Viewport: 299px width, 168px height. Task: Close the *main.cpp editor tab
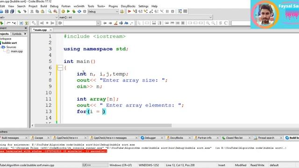click(51, 30)
